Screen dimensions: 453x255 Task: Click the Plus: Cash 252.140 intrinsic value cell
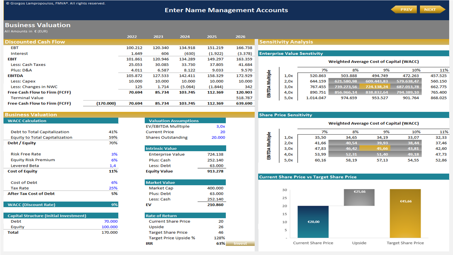point(215,160)
